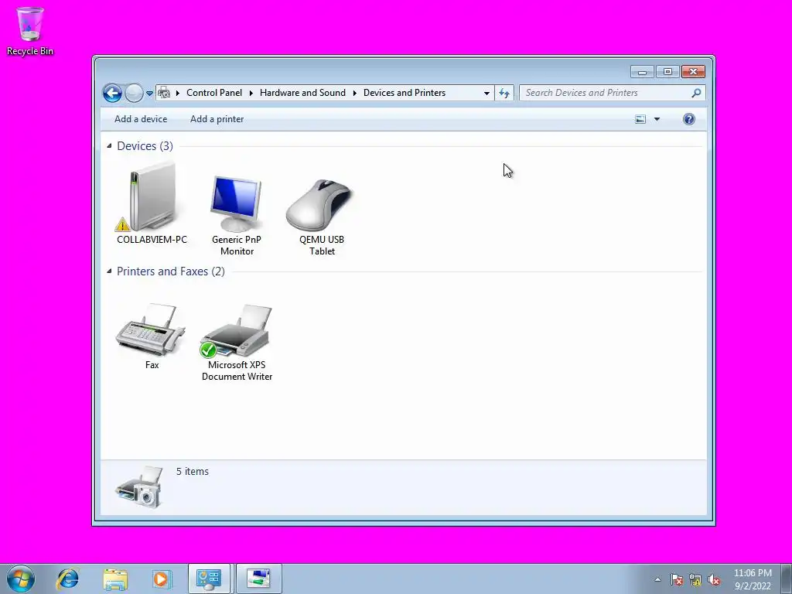Click the taskbar clock showing 11:06 PM
The image size is (792, 594).
point(753,579)
